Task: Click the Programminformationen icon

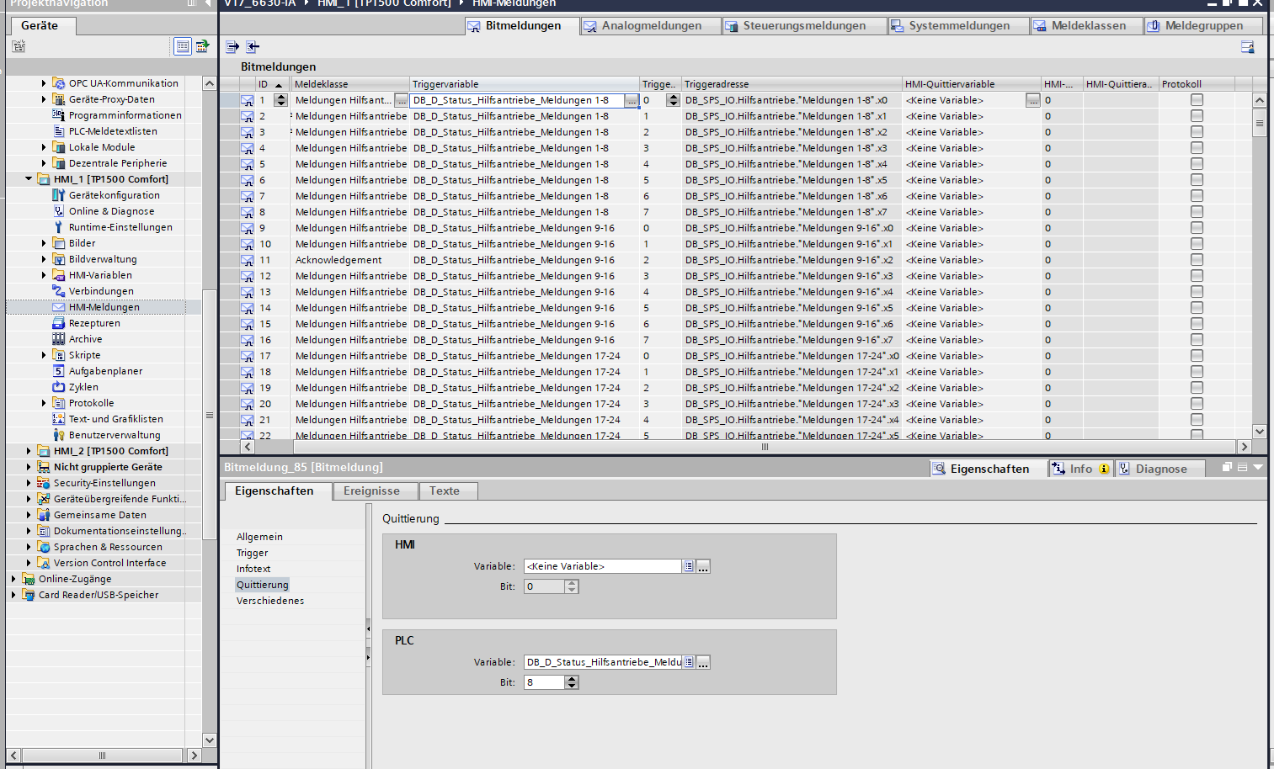Action: (x=58, y=115)
